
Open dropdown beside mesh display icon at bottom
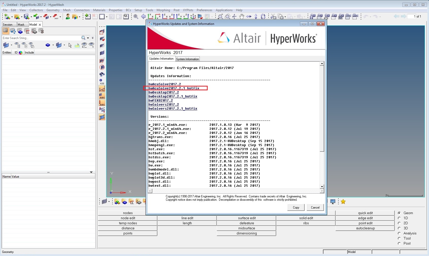point(109,202)
